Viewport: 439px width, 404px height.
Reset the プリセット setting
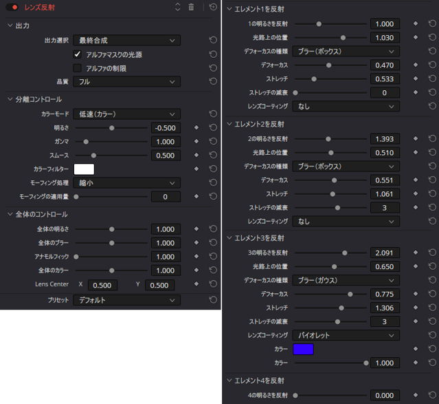(x=213, y=300)
